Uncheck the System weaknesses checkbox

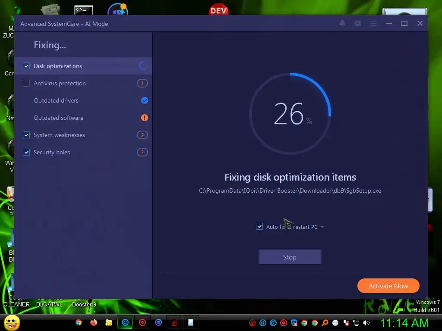tap(26, 135)
